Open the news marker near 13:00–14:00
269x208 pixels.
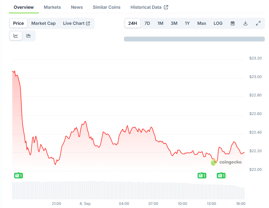click(x=221, y=176)
